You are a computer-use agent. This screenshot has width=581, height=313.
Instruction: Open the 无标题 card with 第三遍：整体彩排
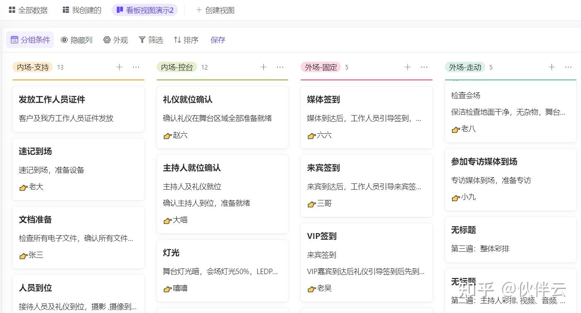(x=511, y=239)
